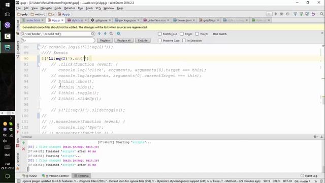Enable the Words checkbox

(197, 34)
